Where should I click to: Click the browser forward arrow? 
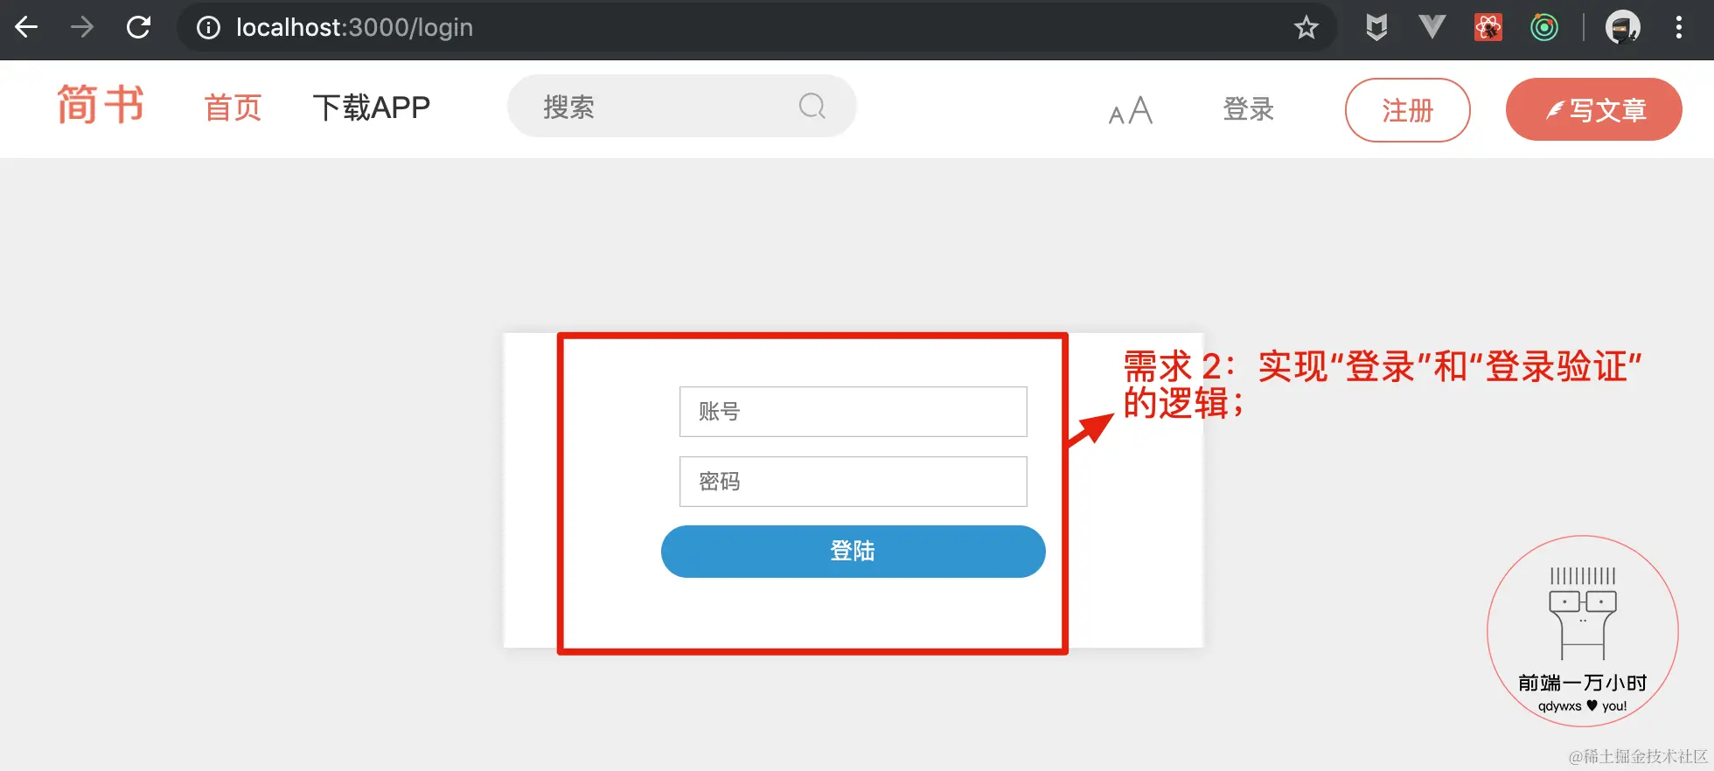[x=82, y=27]
